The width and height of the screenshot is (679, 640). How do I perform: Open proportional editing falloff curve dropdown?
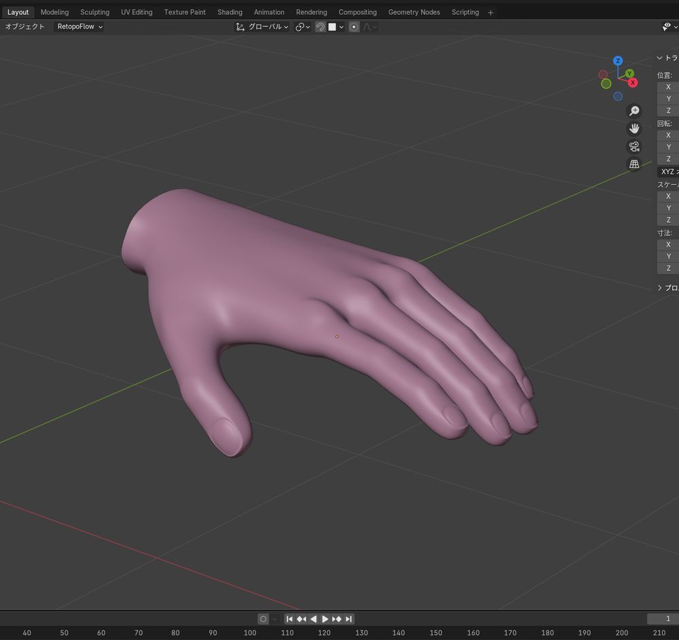click(369, 27)
